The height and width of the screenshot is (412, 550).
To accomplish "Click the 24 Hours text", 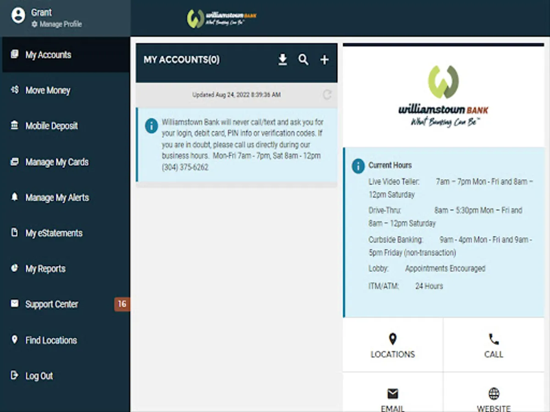I will [429, 286].
